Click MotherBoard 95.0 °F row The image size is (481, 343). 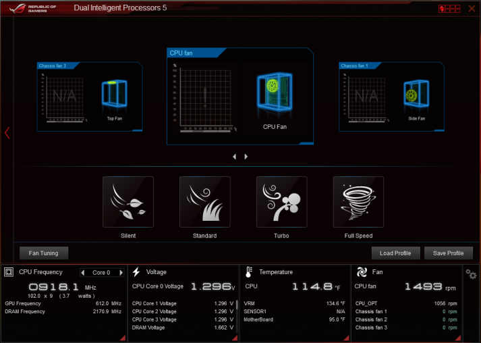click(x=295, y=319)
